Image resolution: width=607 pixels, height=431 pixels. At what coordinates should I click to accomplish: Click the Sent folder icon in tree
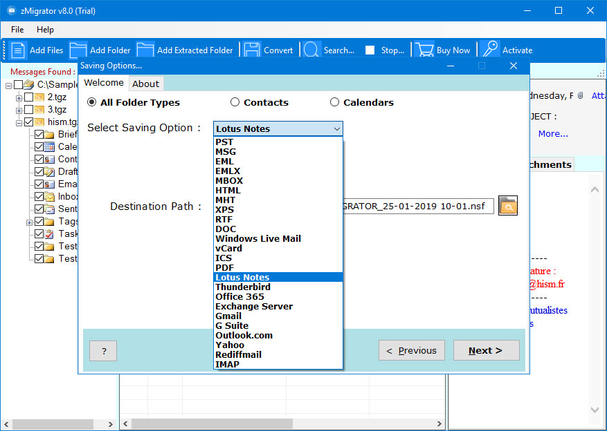click(49, 209)
